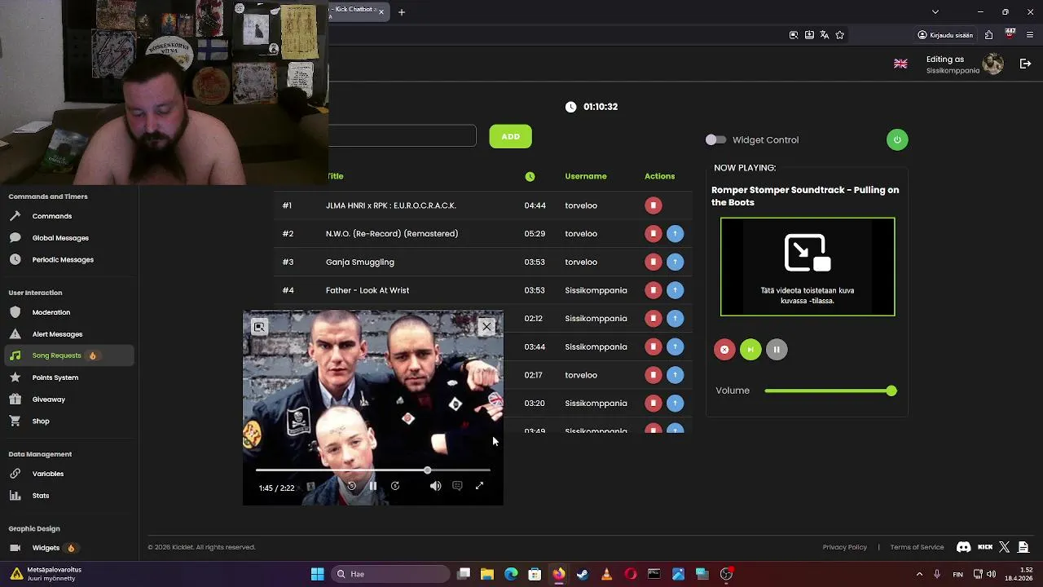Open the Kick icon in footer
Screen dimensions: 1043x587
985,547
